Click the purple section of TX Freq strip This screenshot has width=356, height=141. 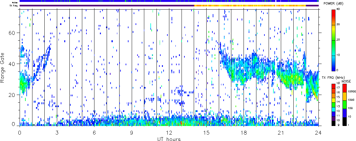click(106, 5)
